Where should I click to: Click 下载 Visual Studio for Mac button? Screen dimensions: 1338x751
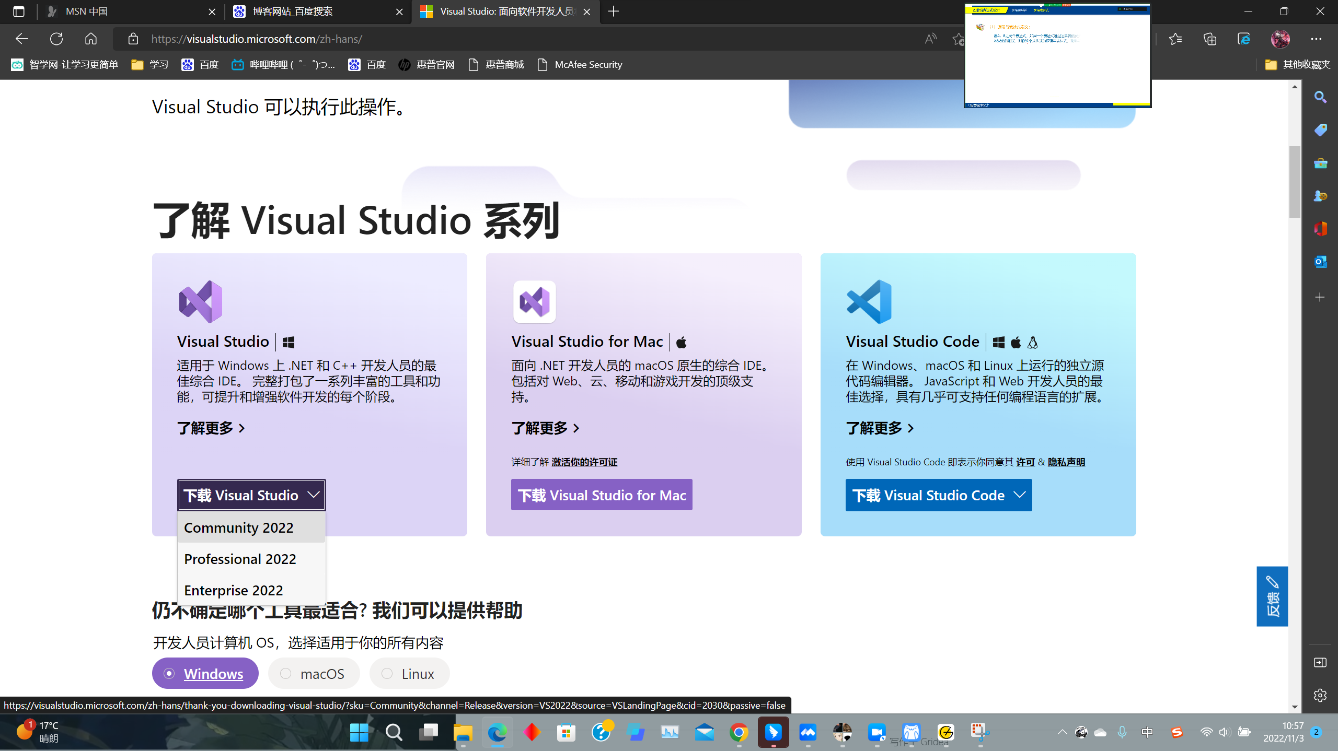pyautogui.click(x=602, y=495)
